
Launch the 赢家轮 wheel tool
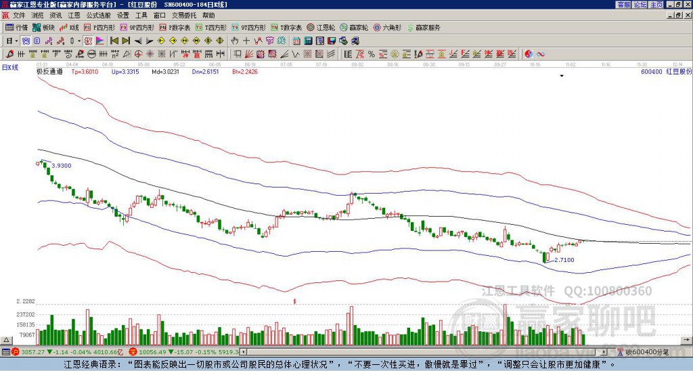coord(354,27)
